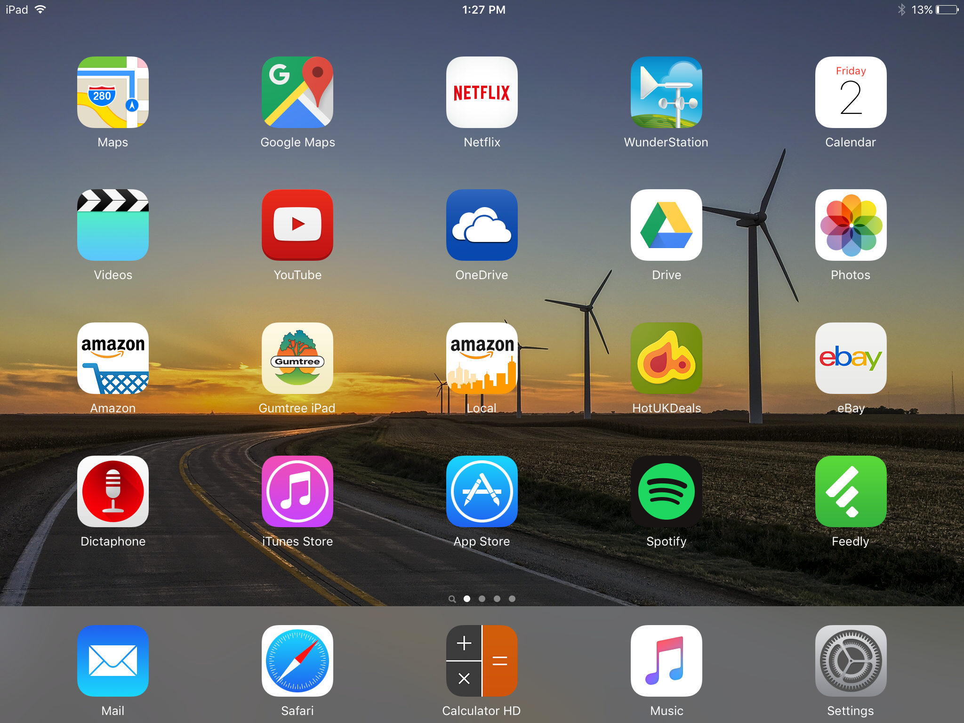This screenshot has height=723, width=964.
Task: Open Calculator HD from the dock
Action: [x=482, y=661]
